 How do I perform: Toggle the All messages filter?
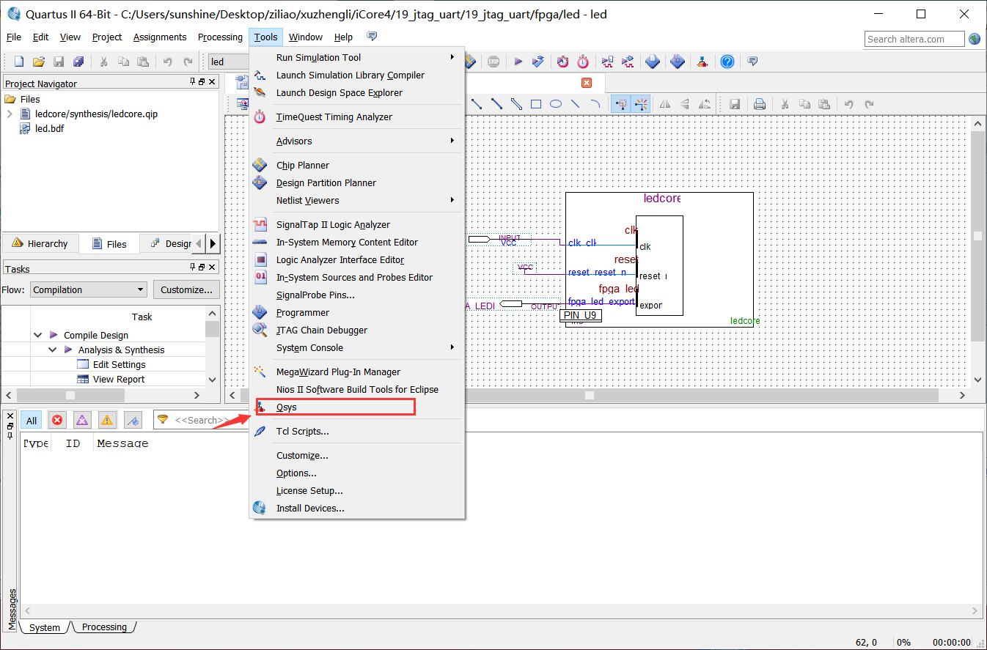tap(32, 421)
